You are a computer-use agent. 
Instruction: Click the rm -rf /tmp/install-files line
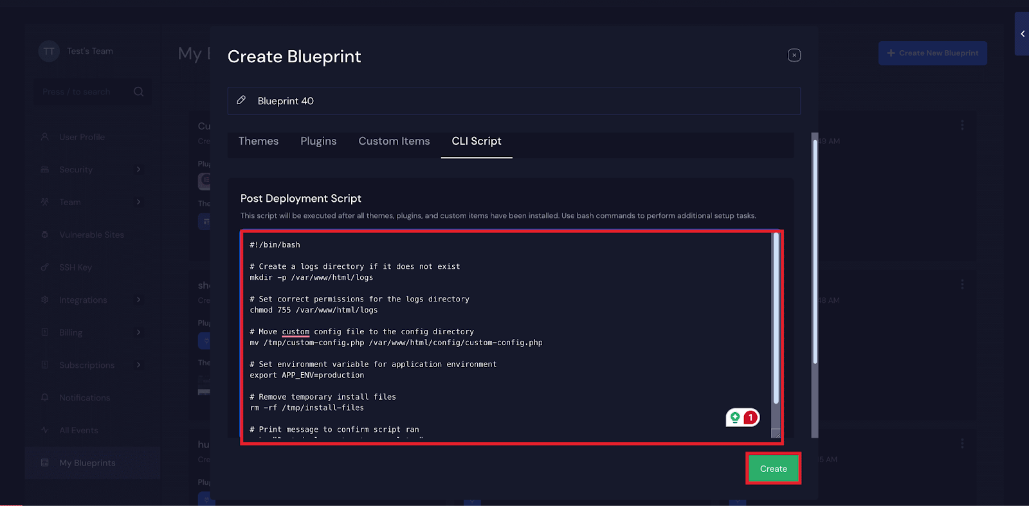point(307,408)
